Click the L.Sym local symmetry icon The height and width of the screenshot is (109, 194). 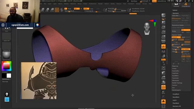[x=163, y=52]
